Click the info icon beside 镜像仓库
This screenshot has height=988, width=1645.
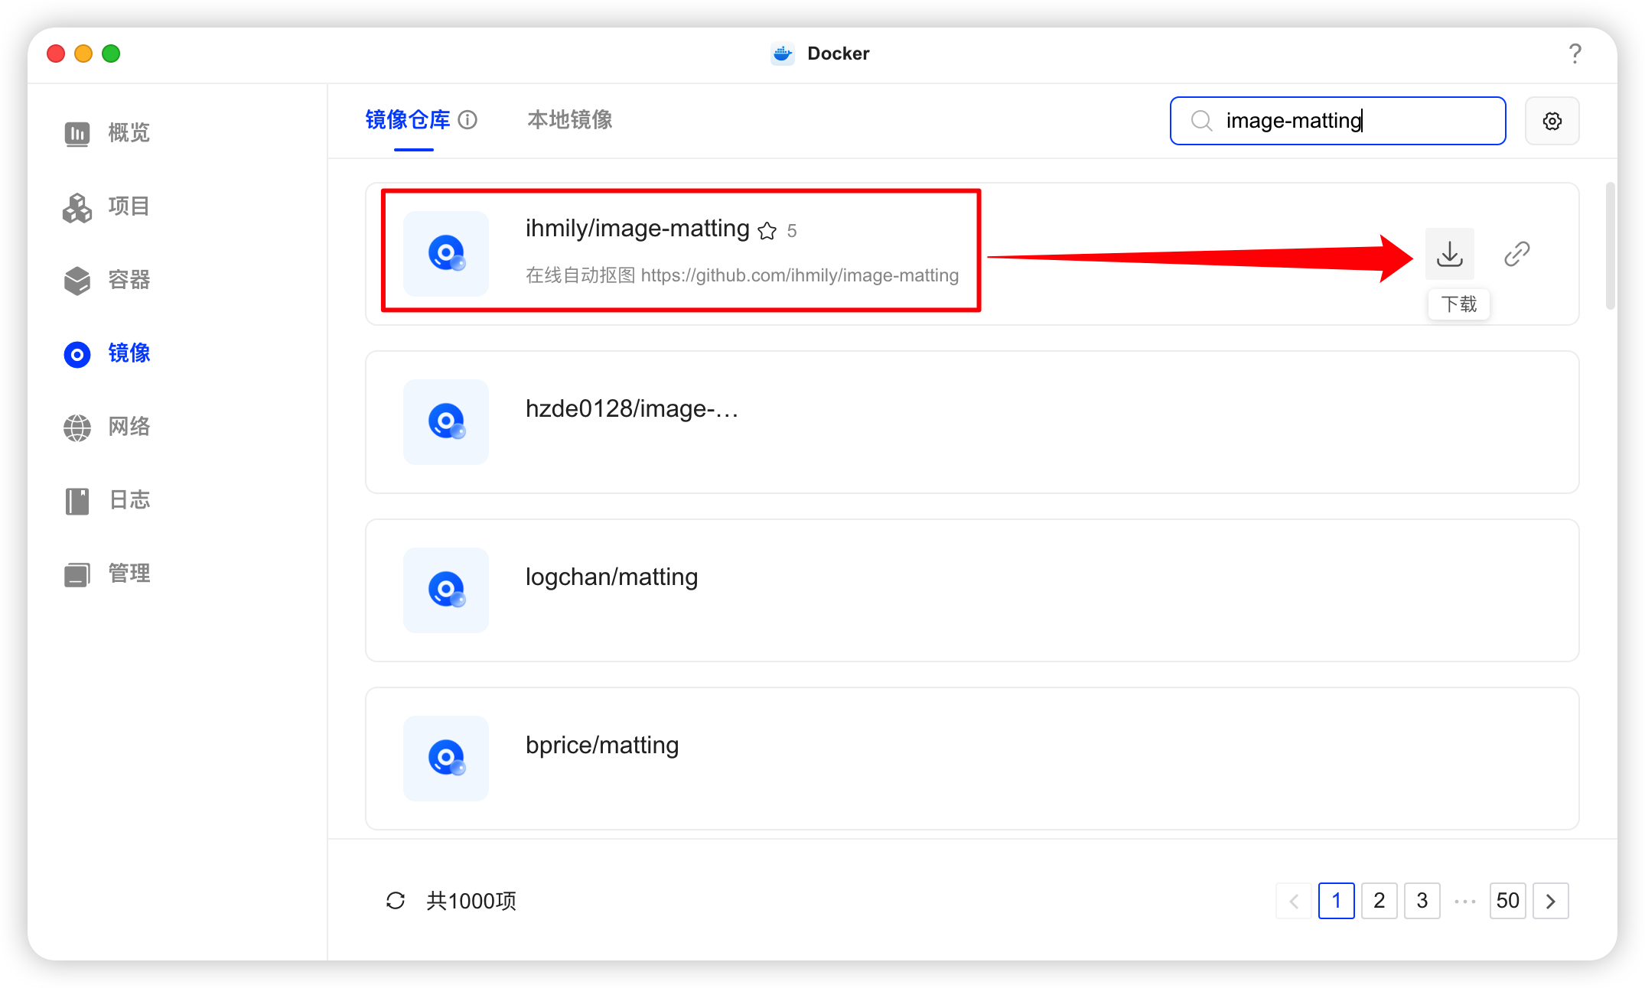(467, 120)
